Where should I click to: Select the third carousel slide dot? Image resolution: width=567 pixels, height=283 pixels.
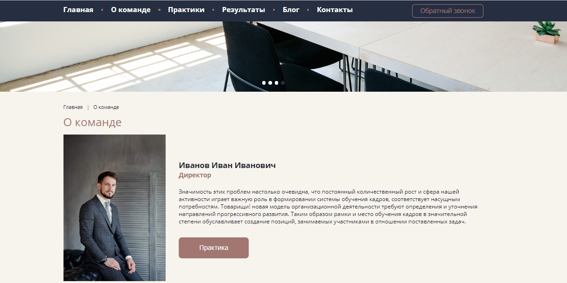tap(276, 83)
